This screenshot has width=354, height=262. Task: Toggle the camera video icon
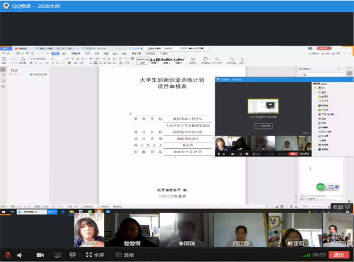[40, 255]
